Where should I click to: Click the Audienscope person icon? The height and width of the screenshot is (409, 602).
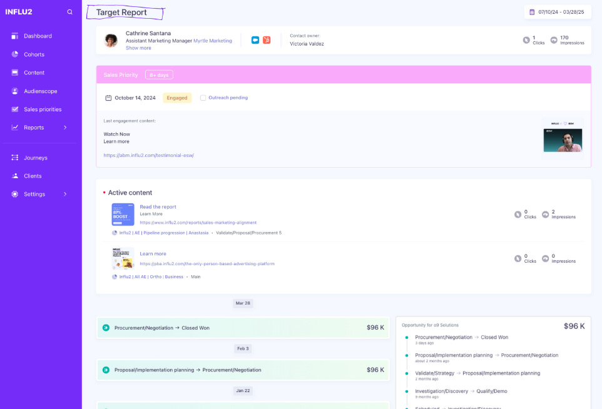(15, 91)
